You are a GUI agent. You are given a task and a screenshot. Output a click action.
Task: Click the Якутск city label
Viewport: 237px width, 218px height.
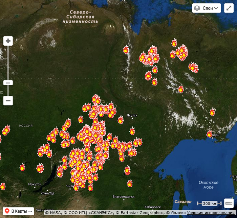(x=132, y=115)
